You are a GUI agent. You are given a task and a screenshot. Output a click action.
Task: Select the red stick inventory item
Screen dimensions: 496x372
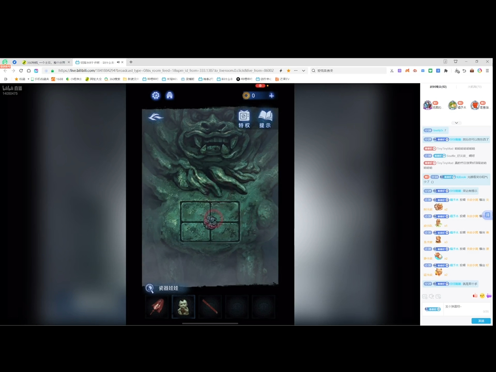coord(210,307)
